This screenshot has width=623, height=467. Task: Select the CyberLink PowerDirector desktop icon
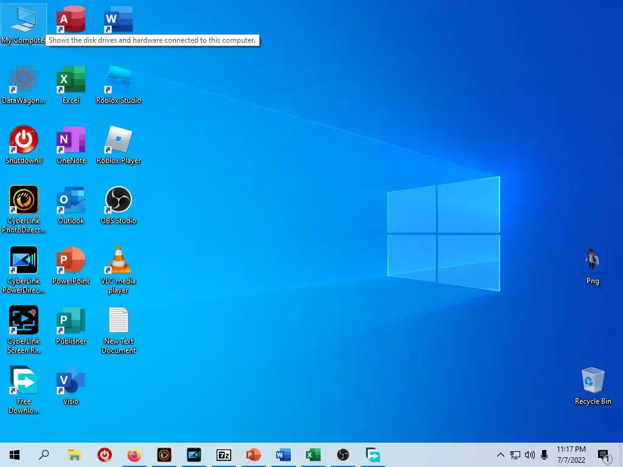[24, 269]
